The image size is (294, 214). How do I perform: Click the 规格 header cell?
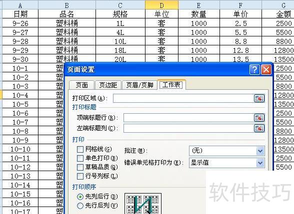click(x=120, y=14)
